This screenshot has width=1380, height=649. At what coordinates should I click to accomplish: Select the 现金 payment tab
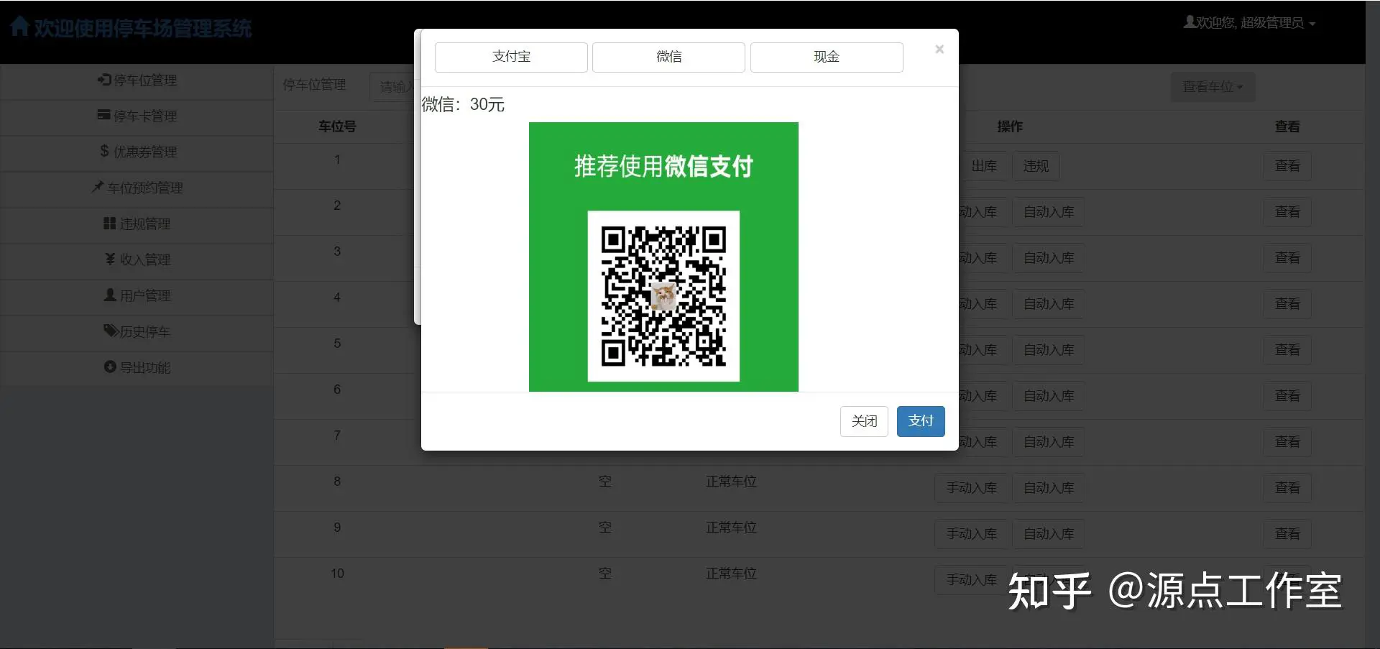coord(827,57)
